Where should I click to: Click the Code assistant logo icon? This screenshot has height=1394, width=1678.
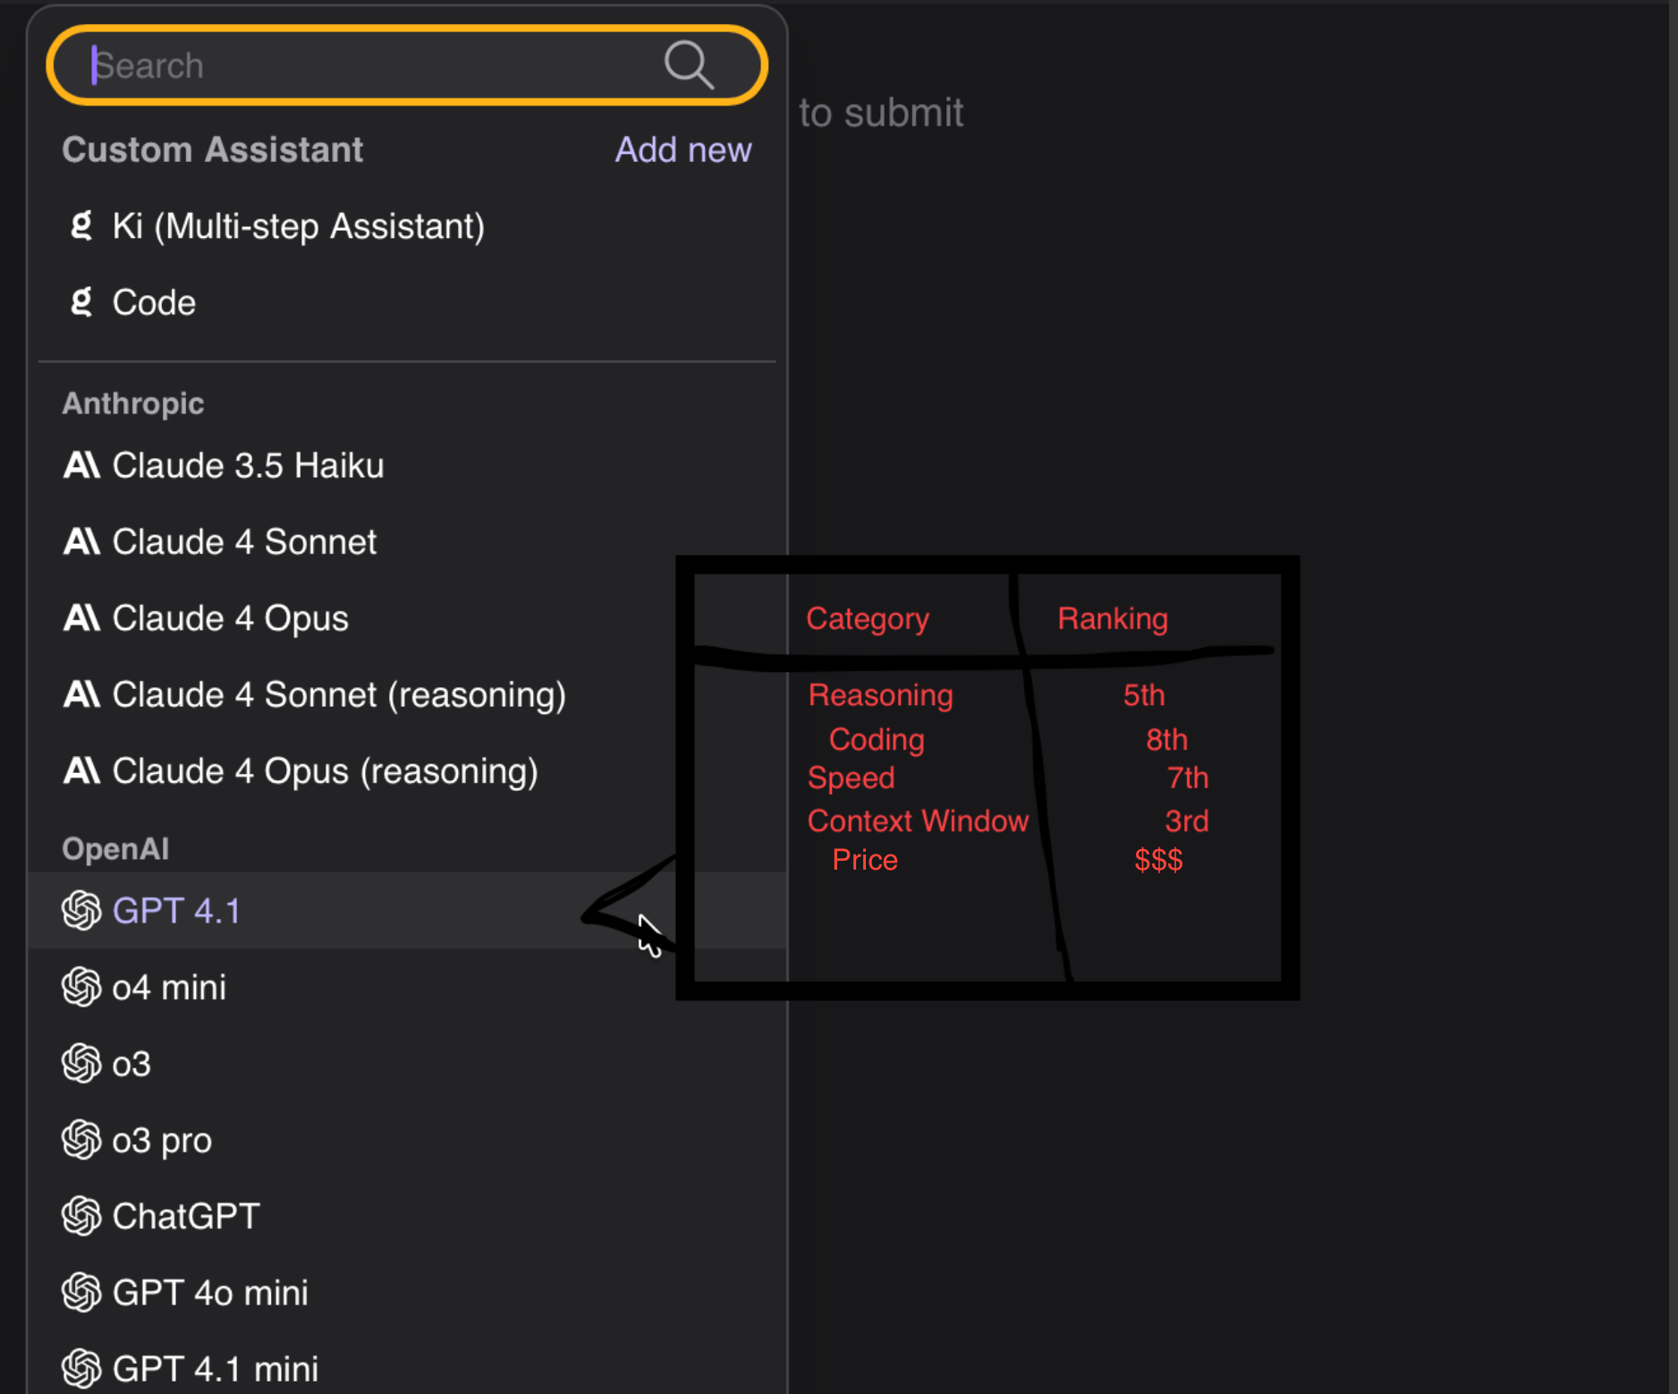pos(81,302)
